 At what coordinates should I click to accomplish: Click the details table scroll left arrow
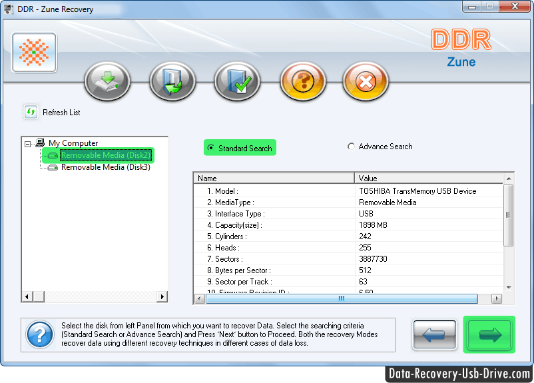pyautogui.click(x=200, y=299)
